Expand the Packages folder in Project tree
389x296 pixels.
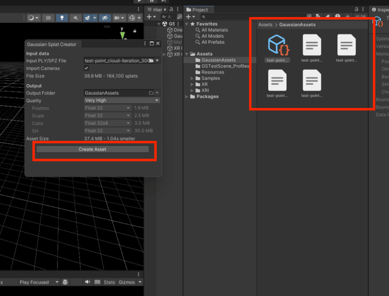tap(187, 97)
